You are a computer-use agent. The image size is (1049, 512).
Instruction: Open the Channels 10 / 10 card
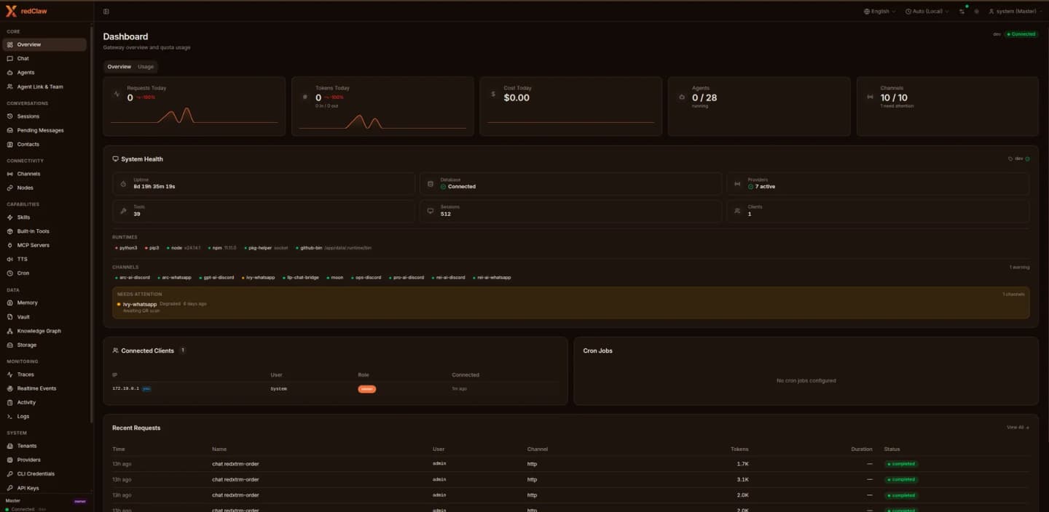point(948,106)
